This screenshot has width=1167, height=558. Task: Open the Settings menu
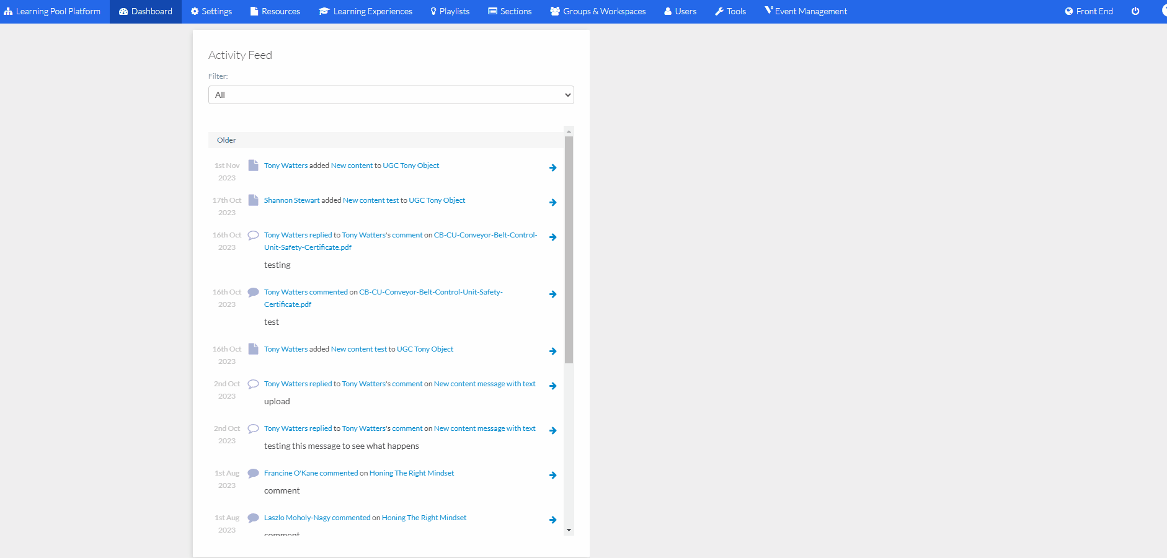[x=211, y=11]
